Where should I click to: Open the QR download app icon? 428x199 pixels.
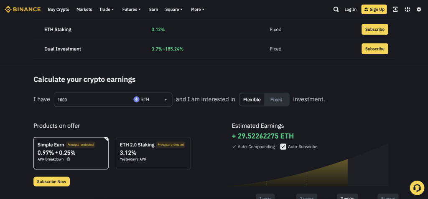tap(395, 9)
